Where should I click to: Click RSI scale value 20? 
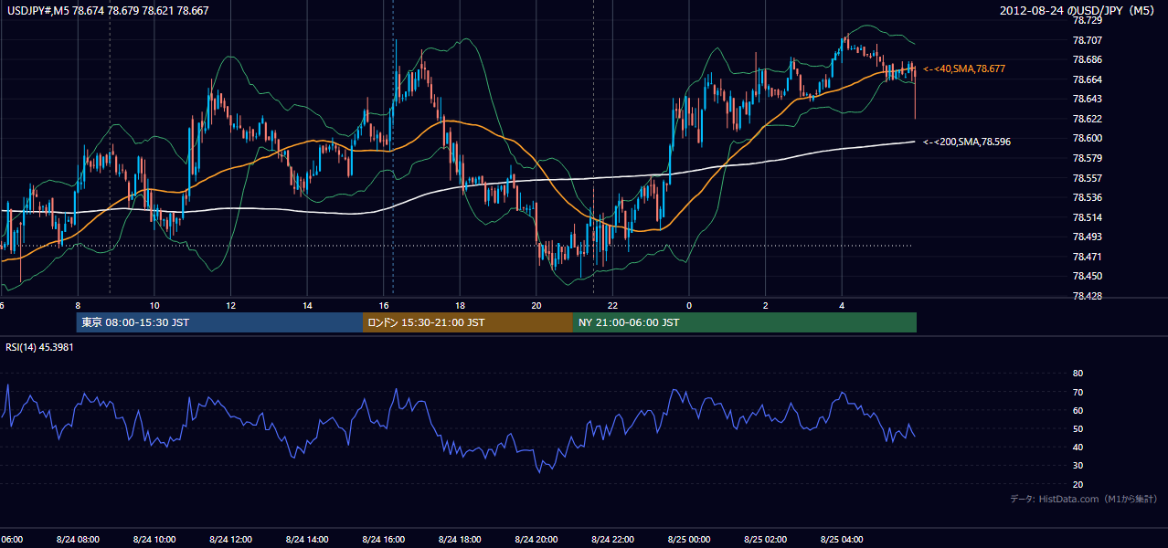coord(1078,484)
